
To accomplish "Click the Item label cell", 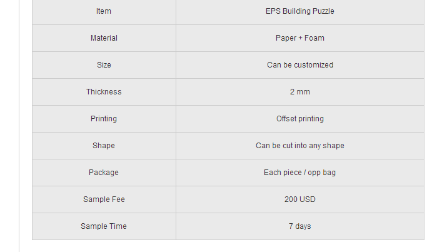I will click(x=104, y=11).
